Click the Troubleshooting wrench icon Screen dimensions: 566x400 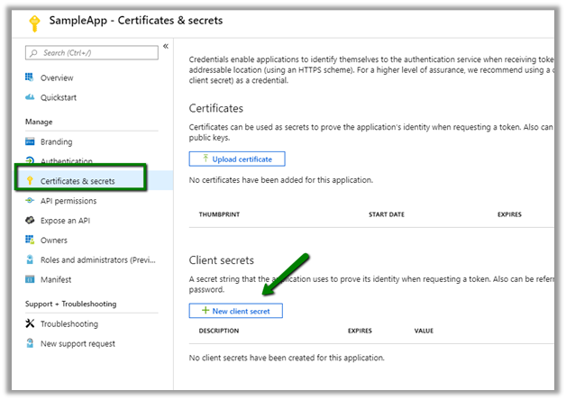[30, 323]
